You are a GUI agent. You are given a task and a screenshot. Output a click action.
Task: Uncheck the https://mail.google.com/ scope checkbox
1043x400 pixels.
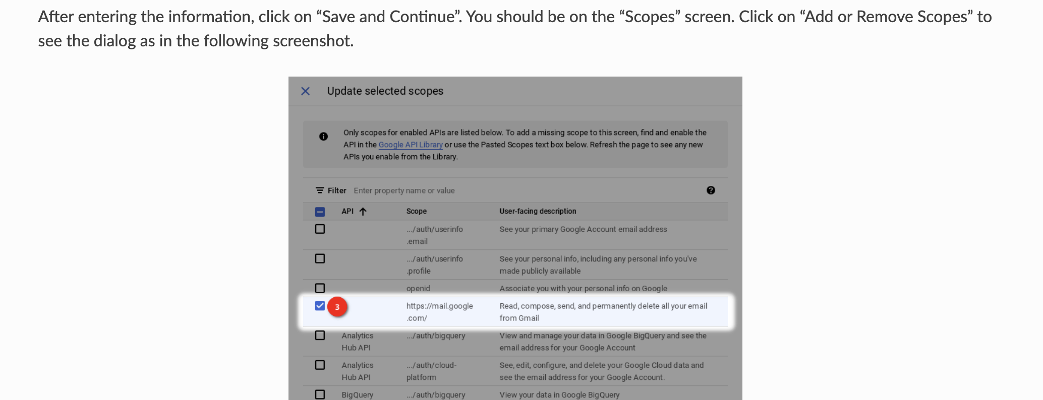coord(320,306)
